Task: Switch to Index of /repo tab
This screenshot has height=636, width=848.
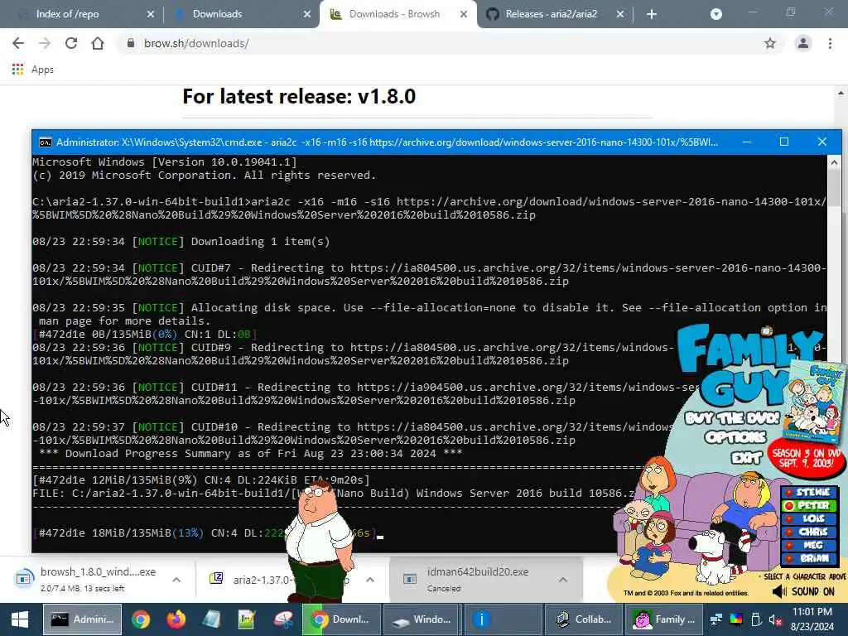Action: pyautogui.click(x=81, y=14)
